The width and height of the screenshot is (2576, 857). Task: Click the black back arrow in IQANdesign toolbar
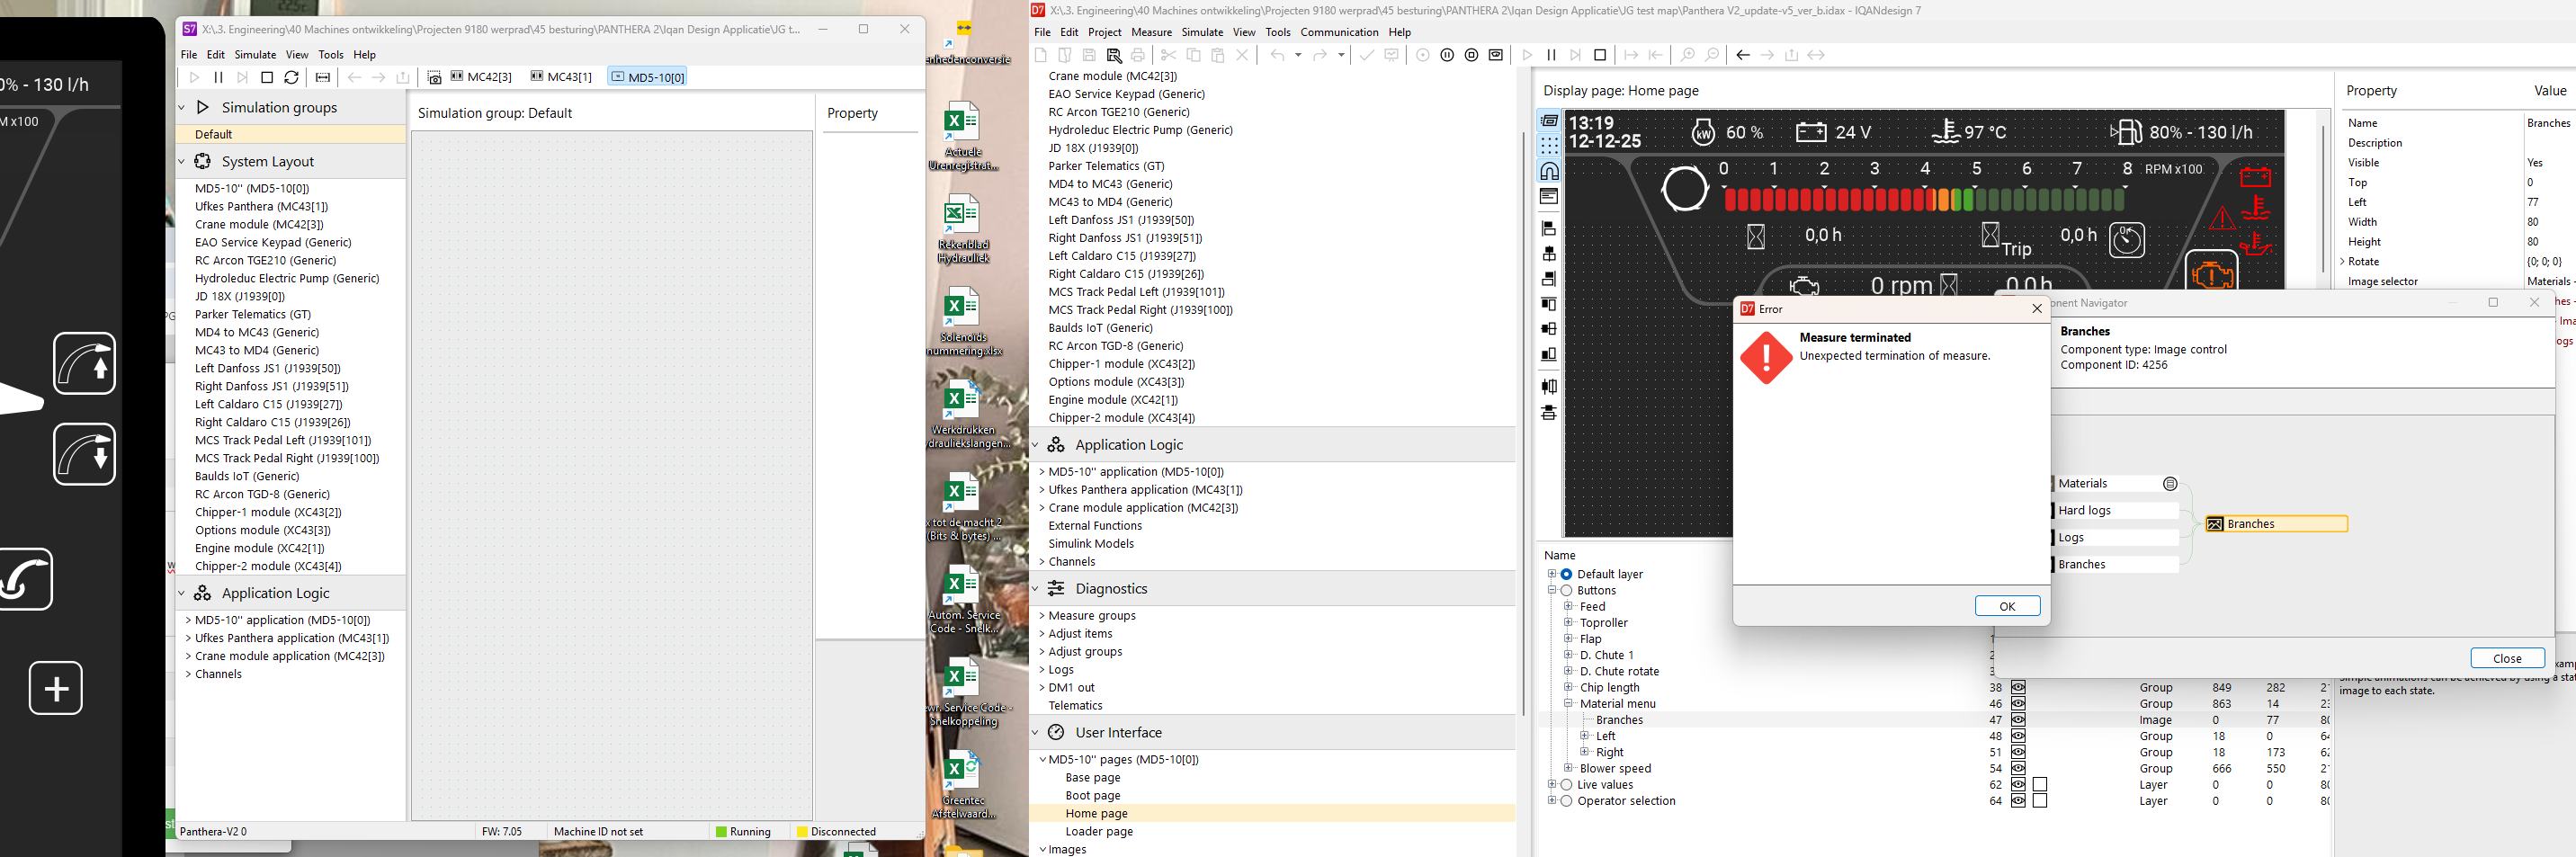[x=1743, y=55]
